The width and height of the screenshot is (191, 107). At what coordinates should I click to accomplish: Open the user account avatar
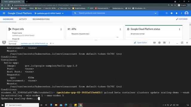[186, 13]
